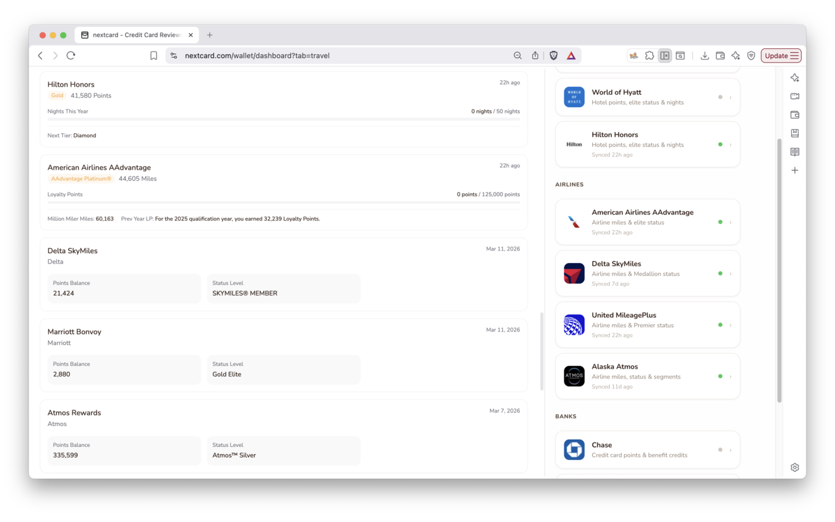Click the Million Miler Miles 60,163 value

point(104,219)
